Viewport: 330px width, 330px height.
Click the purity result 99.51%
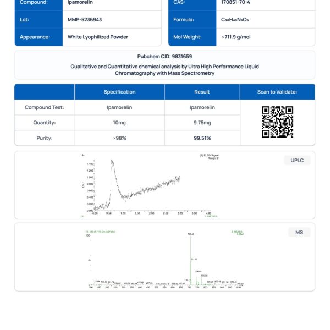pos(202,138)
